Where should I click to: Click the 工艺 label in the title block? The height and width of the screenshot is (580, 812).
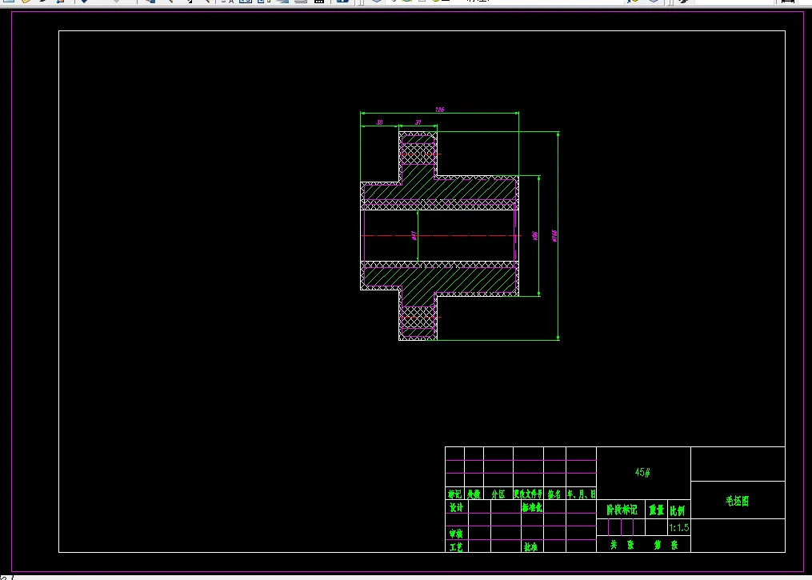pos(456,547)
